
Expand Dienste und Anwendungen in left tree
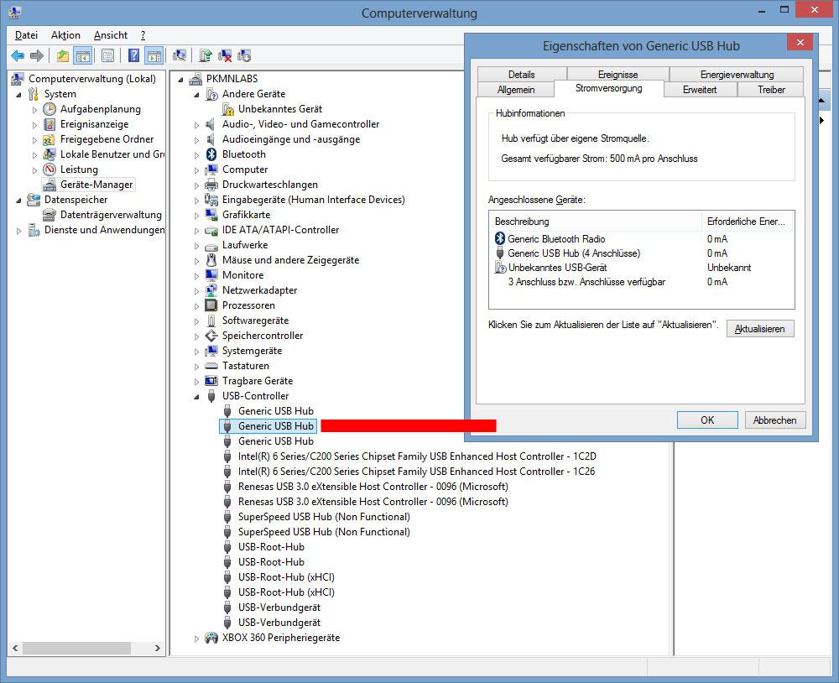tap(18, 231)
